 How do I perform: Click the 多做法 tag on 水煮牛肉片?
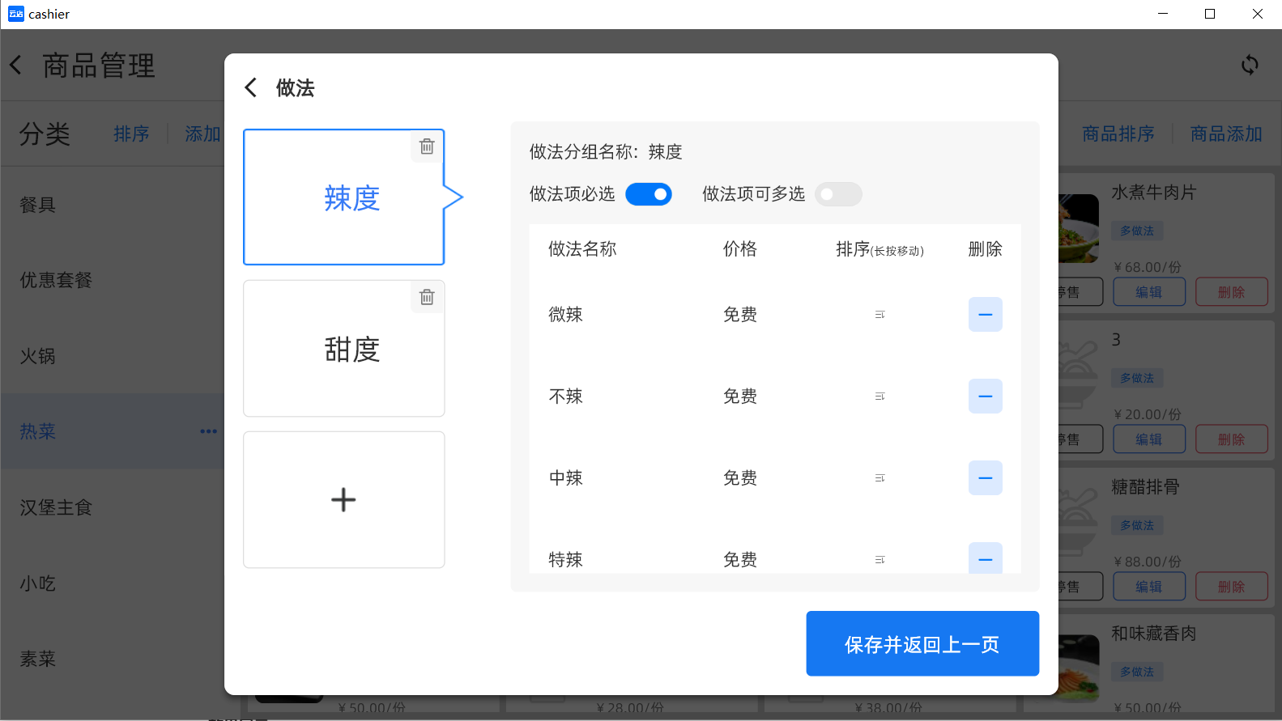click(x=1137, y=231)
